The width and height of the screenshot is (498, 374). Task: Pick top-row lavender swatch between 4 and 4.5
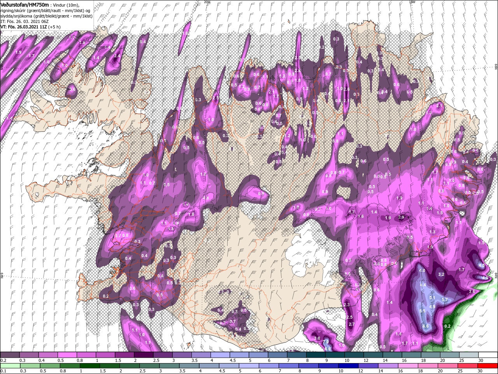tap(220, 355)
